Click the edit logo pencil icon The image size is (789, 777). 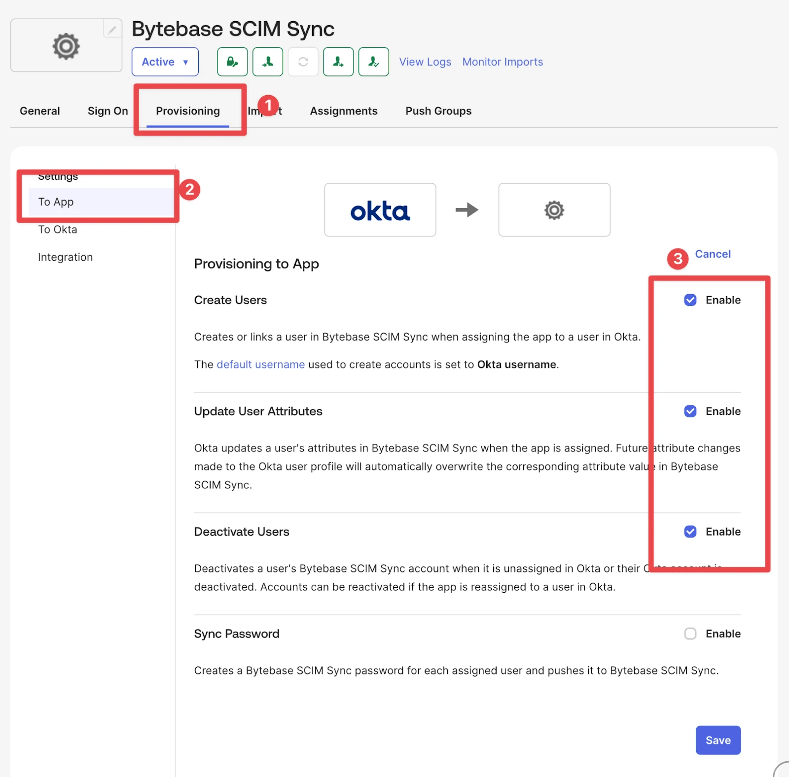pyautogui.click(x=112, y=29)
